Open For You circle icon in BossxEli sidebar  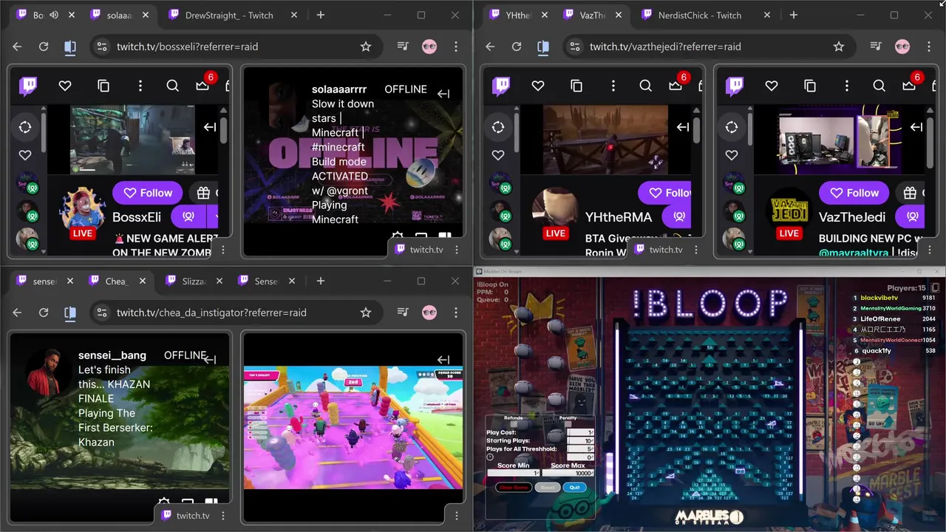[25, 127]
